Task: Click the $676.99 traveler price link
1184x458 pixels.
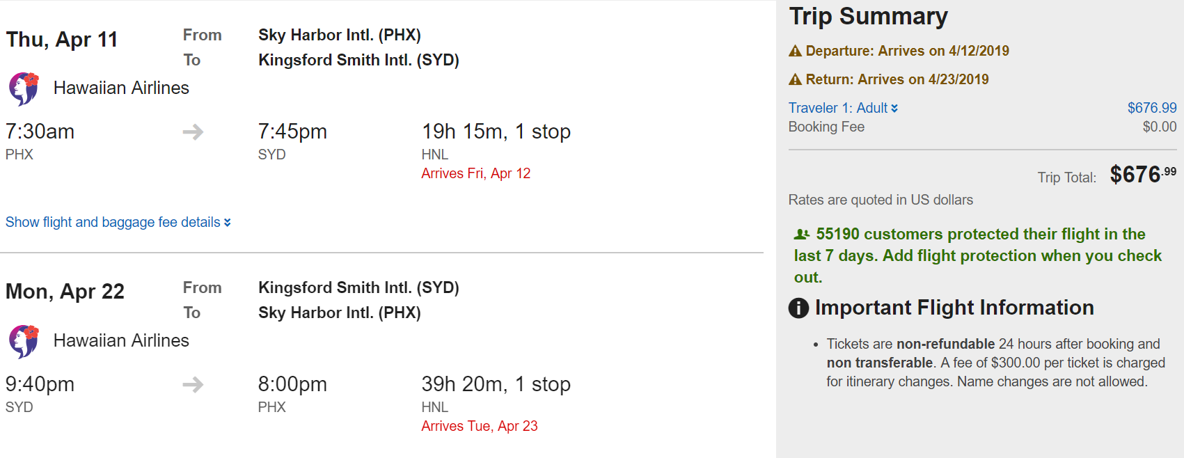Action: tap(1151, 108)
